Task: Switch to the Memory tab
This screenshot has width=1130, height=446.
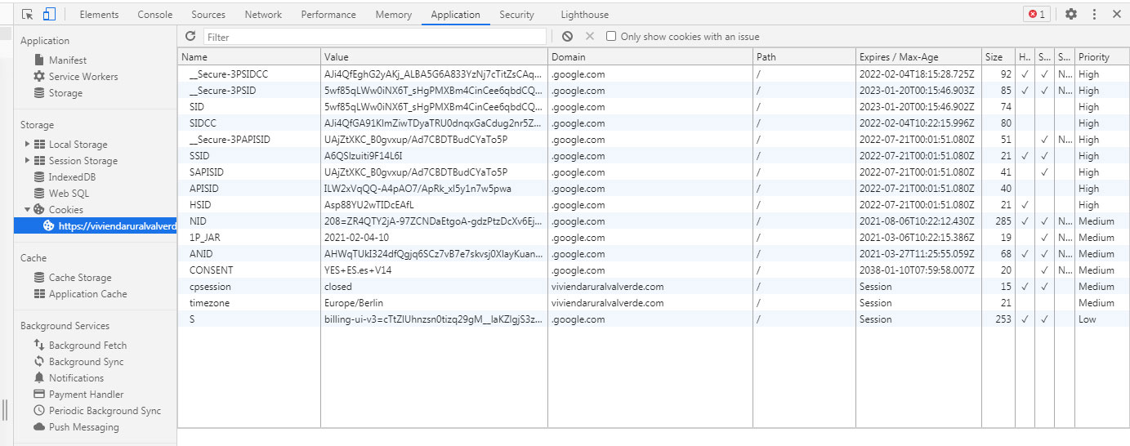Action: (394, 14)
